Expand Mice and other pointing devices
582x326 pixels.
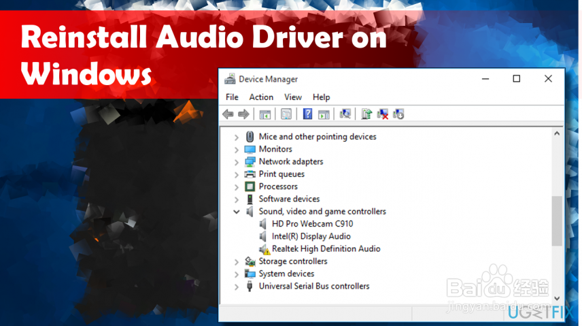pyautogui.click(x=237, y=137)
